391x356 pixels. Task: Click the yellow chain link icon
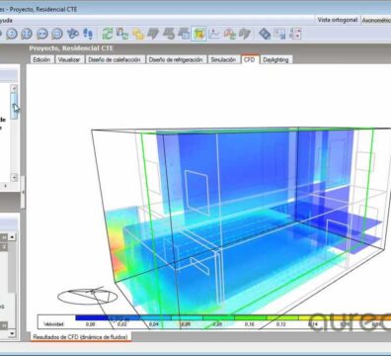click(138, 34)
